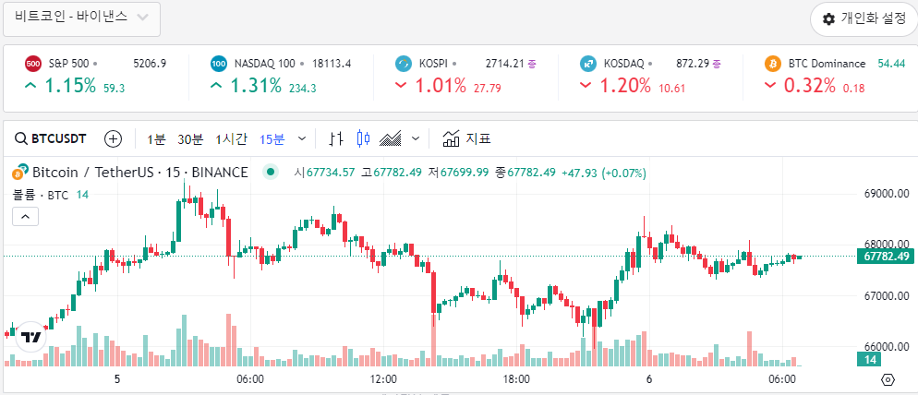This screenshot has height=395, width=918.
Task: Select the 1시간 interval
Action: (x=231, y=139)
